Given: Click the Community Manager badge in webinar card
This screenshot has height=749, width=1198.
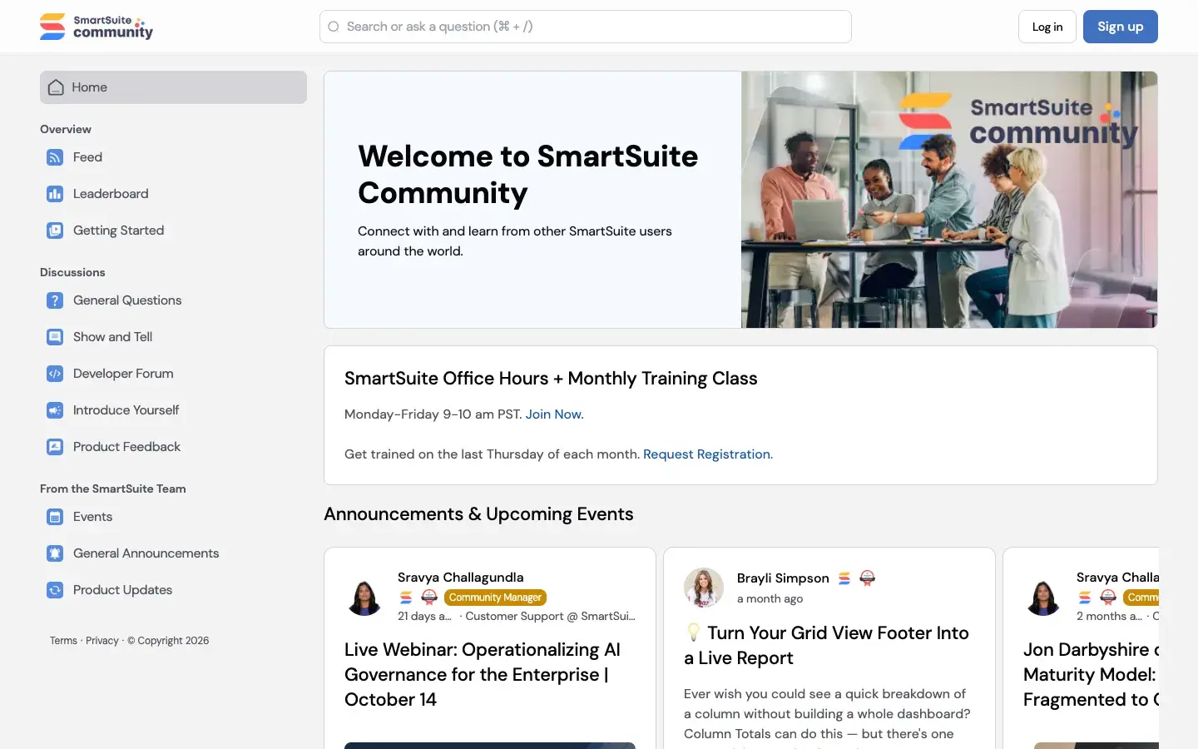Looking at the screenshot, I should 495,598.
